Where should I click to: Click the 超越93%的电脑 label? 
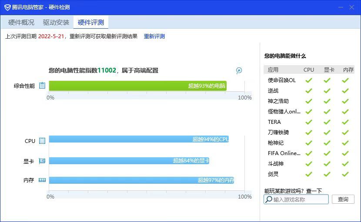click(207, 86)
